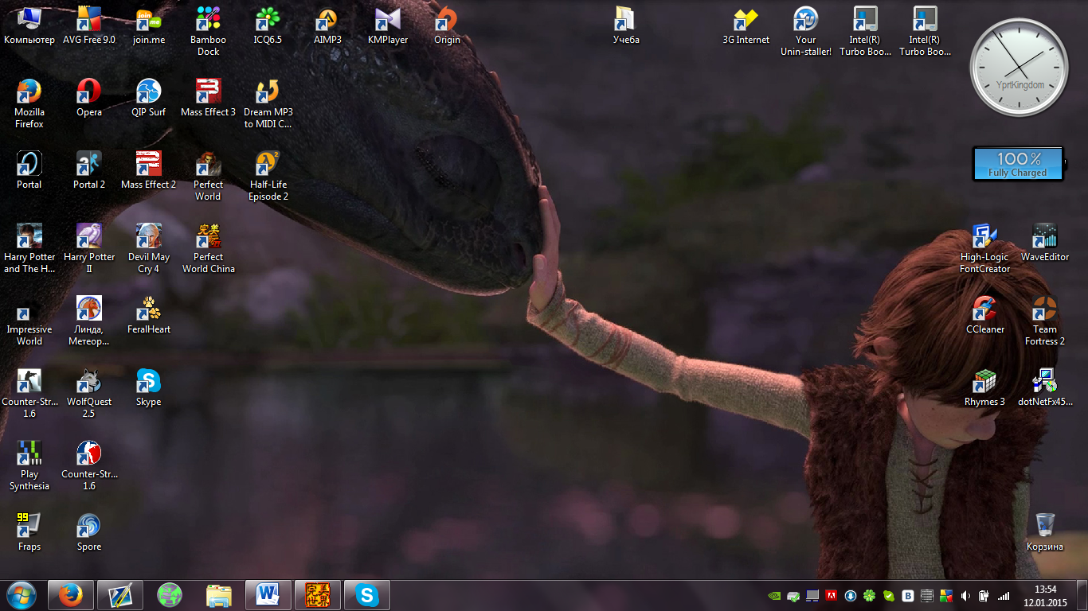Viewport: 1088px width, 611px height.
Task: Open the Компьютер desktop icon
Action: click(x=29, y=25)
